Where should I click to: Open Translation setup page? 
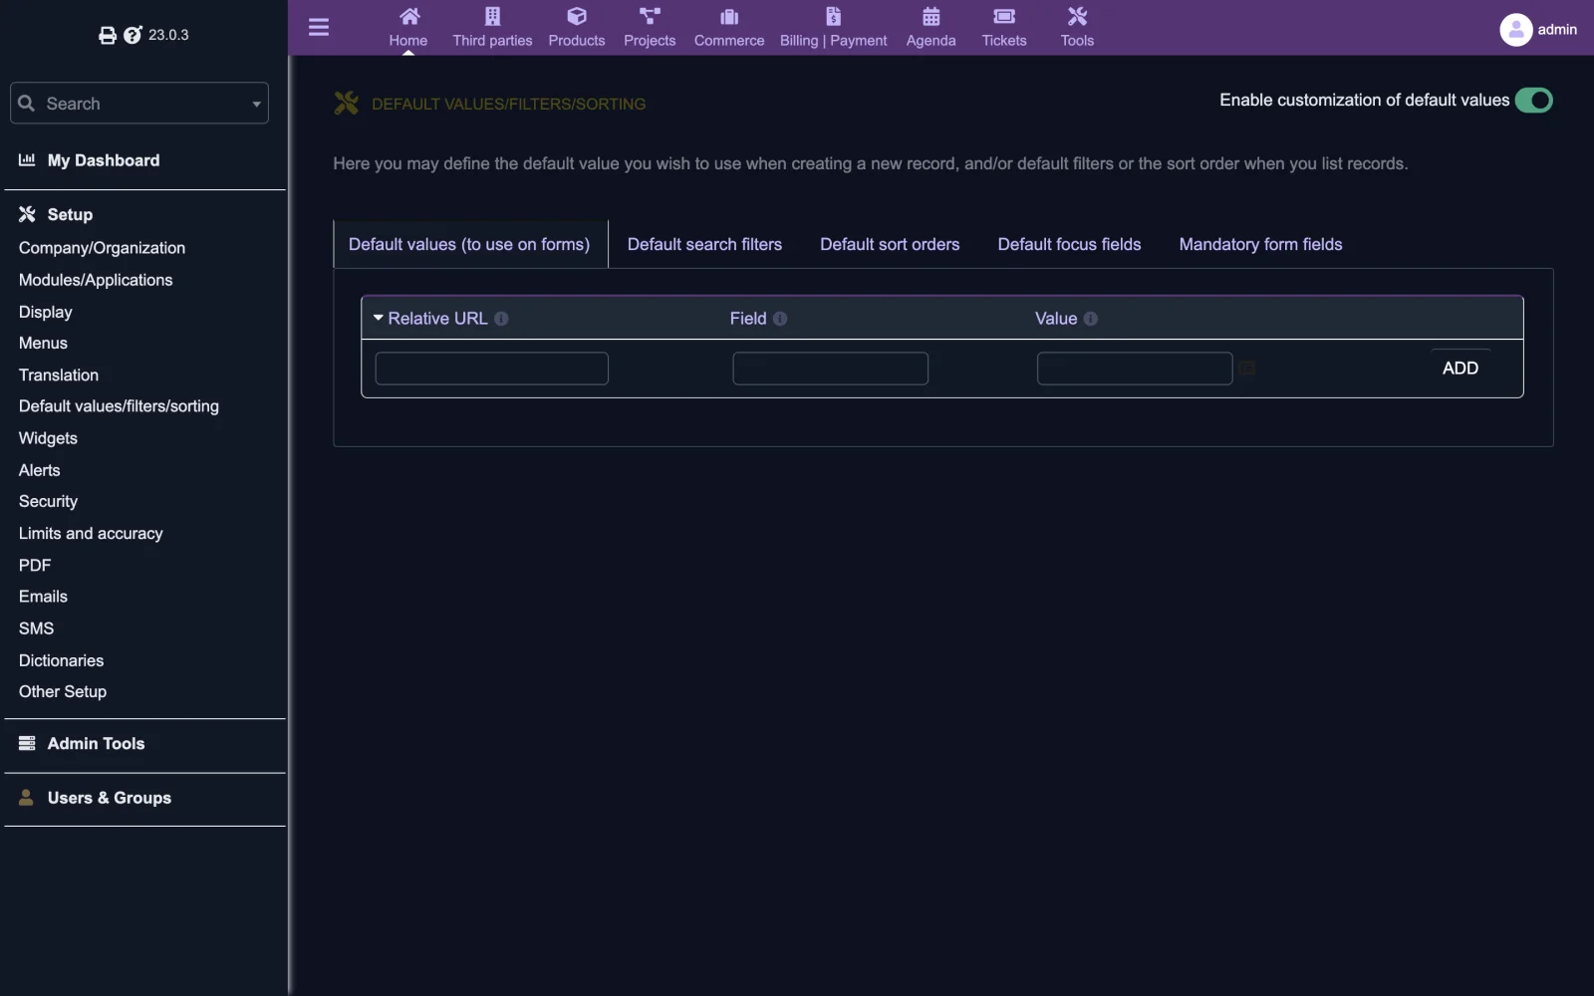[59, 374]
